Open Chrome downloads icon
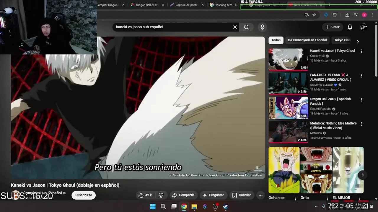 coord(347,15)
